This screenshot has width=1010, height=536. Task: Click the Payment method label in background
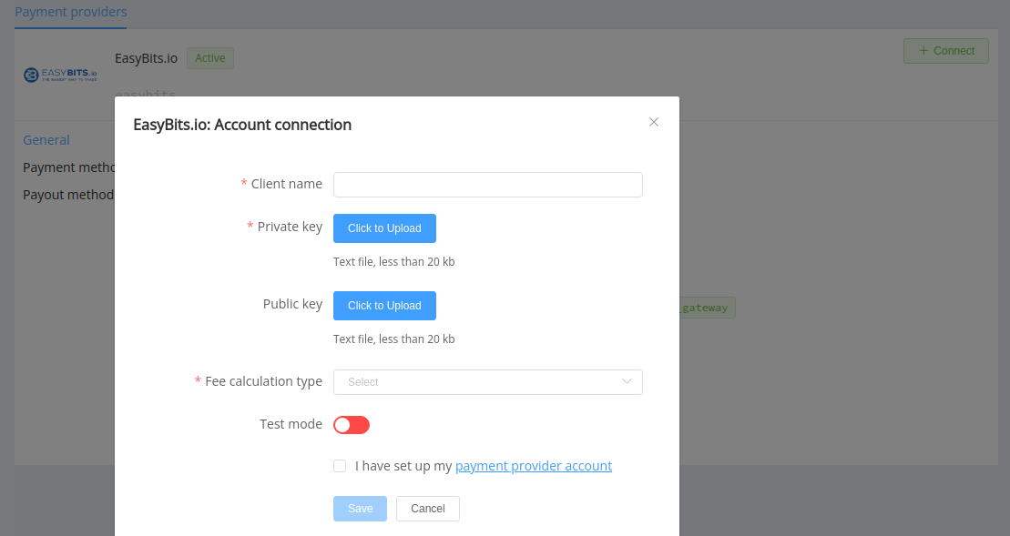pos(69,167)
